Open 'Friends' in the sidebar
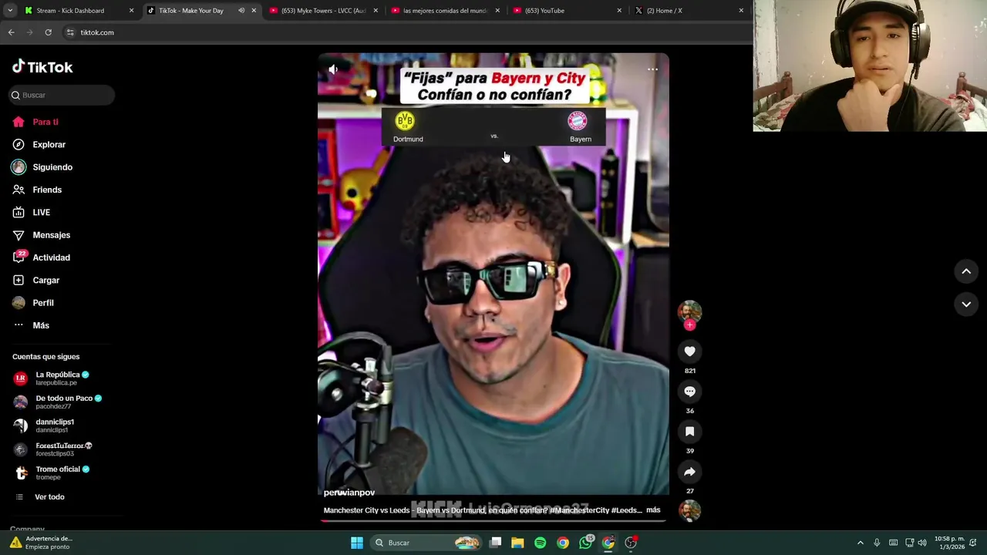 [x=37, y=190]
